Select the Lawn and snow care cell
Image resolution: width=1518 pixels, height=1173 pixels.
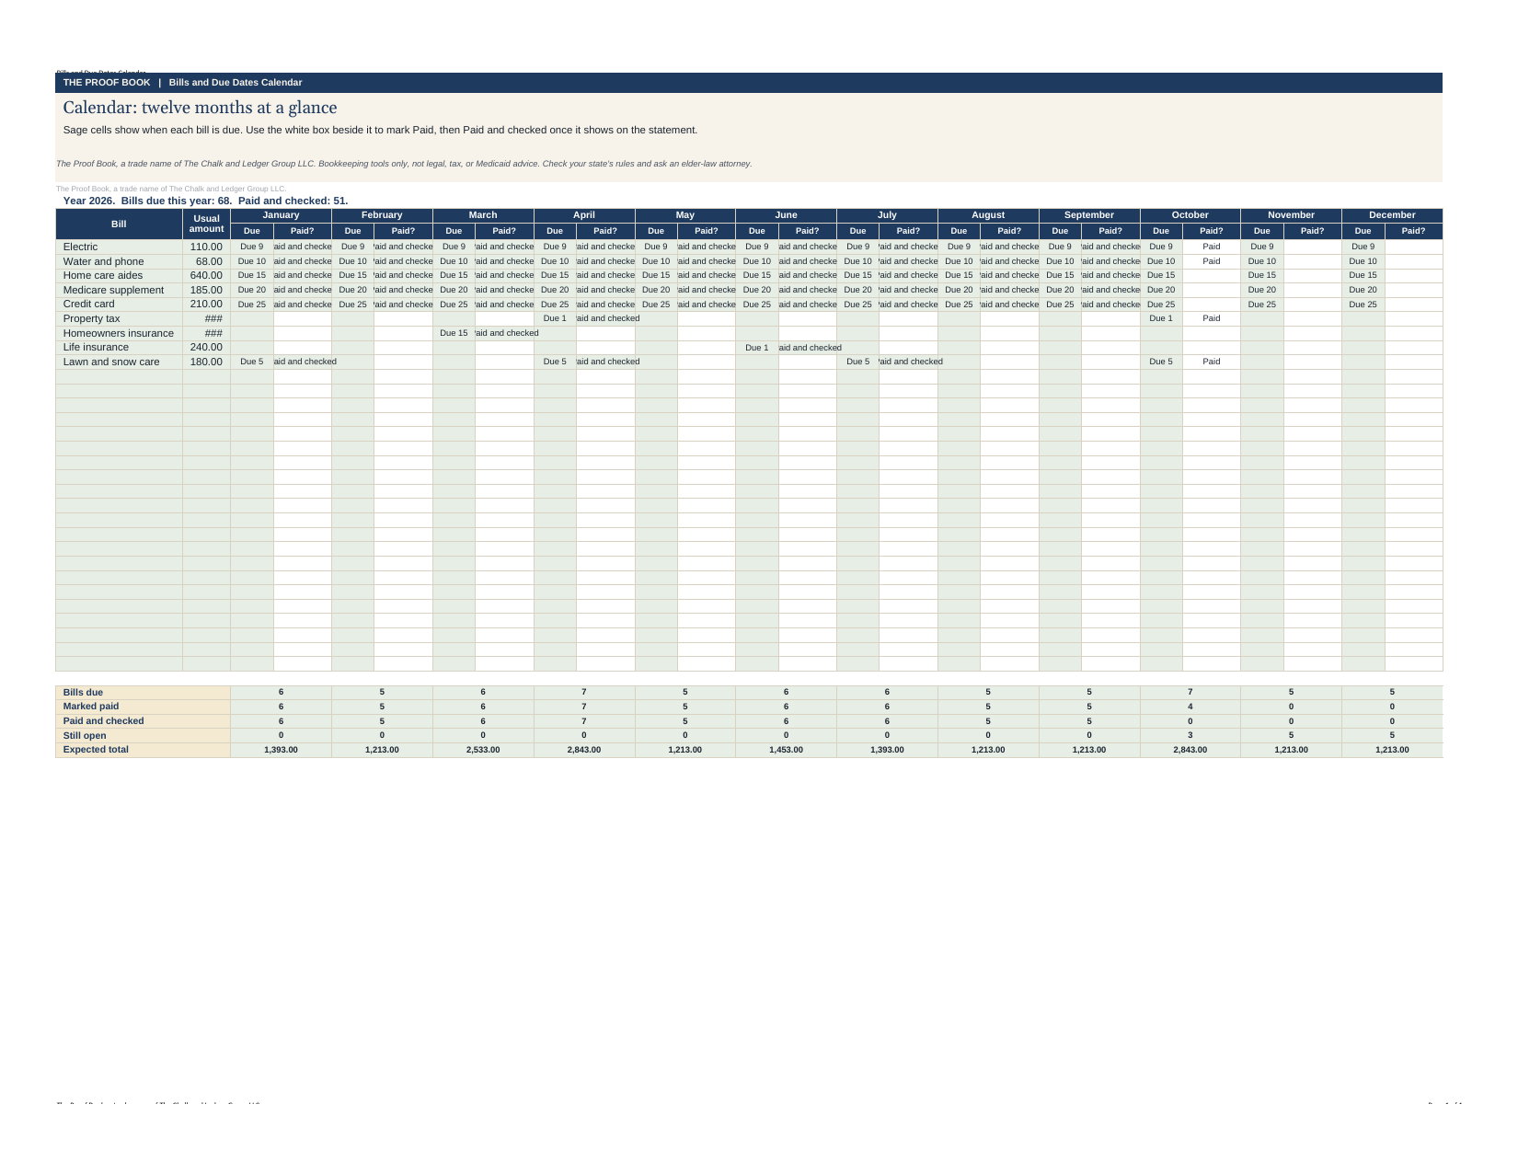[119, 362]
